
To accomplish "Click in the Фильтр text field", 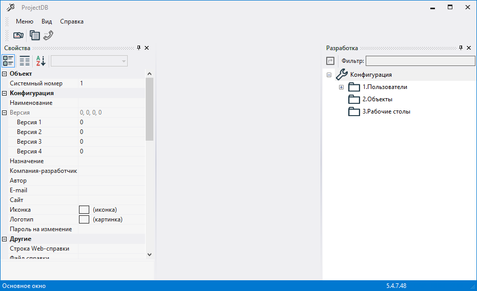I will click(x=420, y=61).
